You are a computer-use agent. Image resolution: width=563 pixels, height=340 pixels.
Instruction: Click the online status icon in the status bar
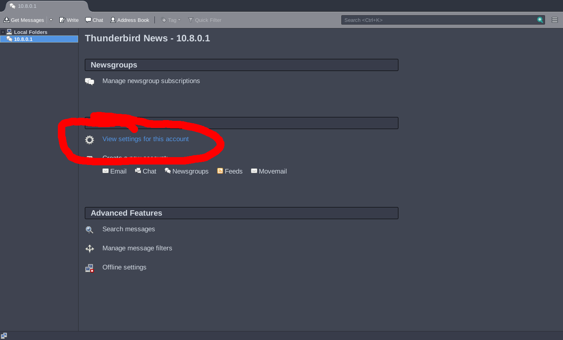4,336
